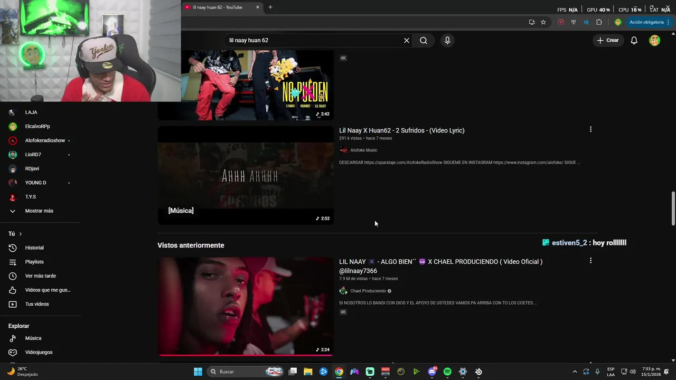The image size is (676, 380).
Task: Open Discord from the taskbar
Action: point(432,372)
